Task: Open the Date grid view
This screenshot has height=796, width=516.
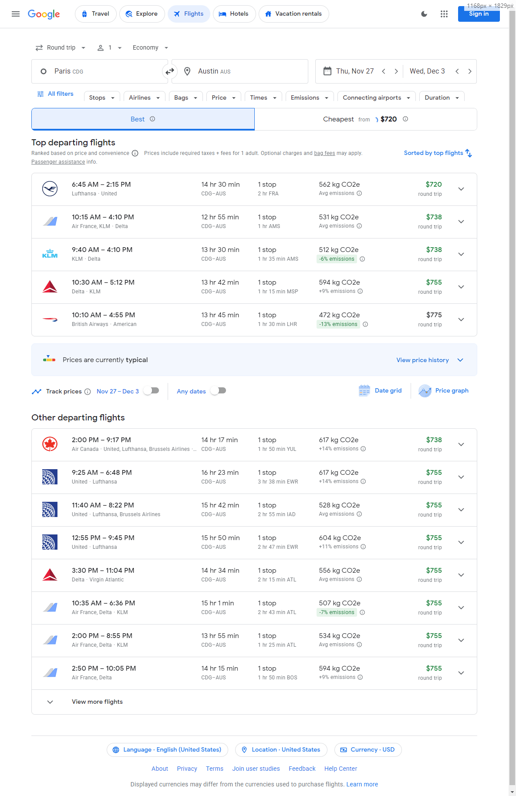Action: [380, 391]
